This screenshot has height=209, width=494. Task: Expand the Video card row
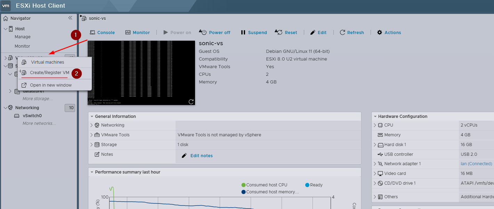tap(375, 174)
